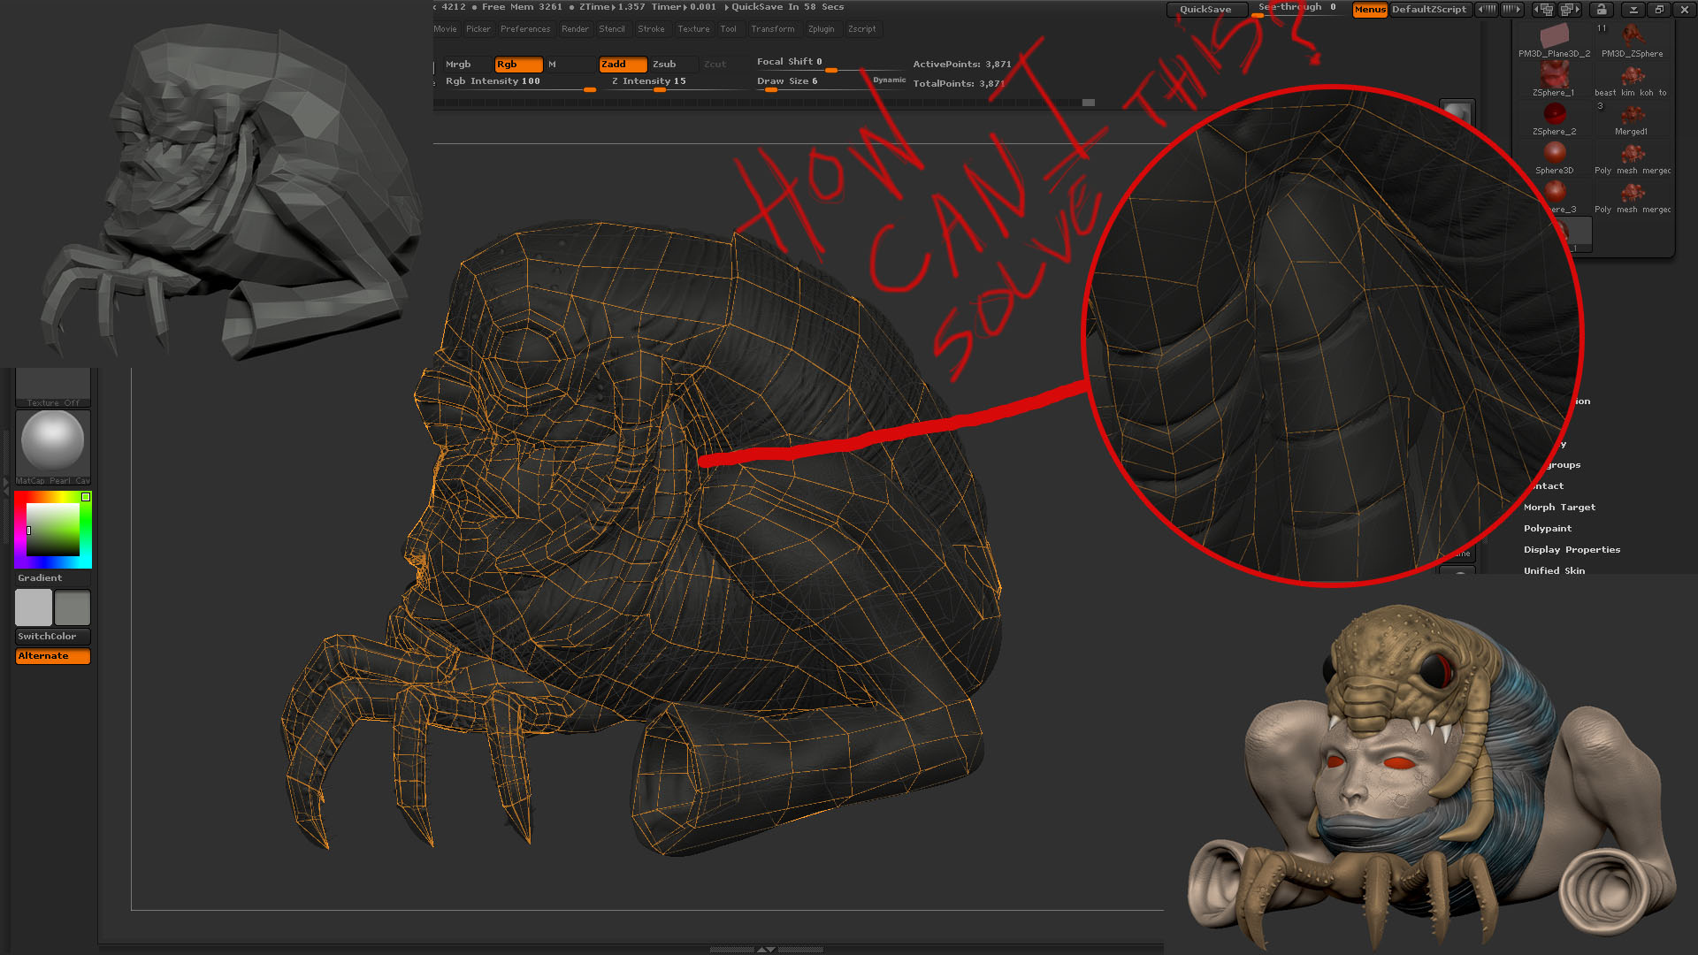Select the Merged1 tool thumbnail

click(x=1632, y=116)
